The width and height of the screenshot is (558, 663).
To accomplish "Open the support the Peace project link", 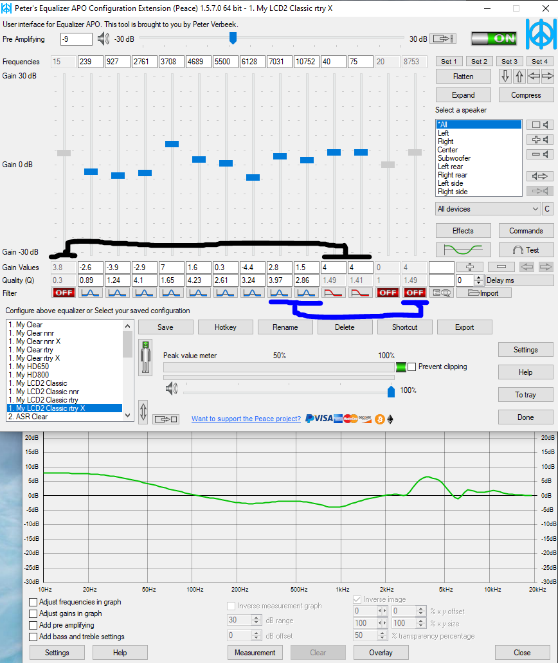I will (x=246, y=419).
